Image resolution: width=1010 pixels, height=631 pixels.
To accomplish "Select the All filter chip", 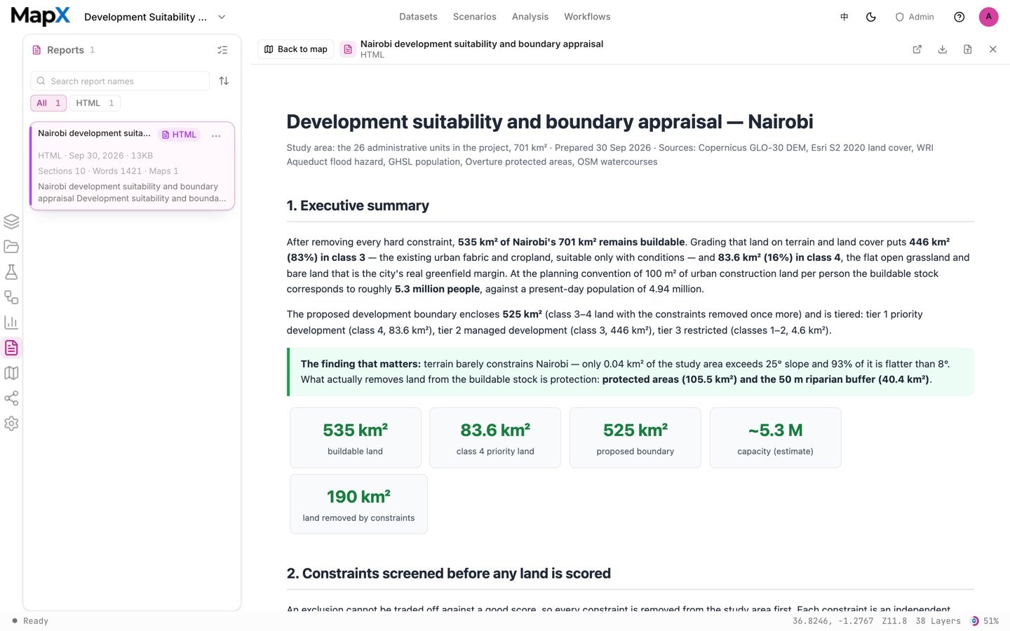I will click(48, 103).
